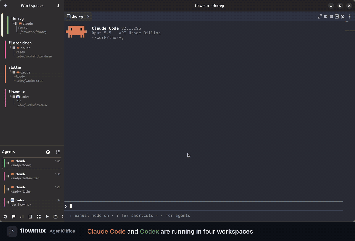The image size is (355, 241).
Task: Click the Agents panel heading
Action: pos(8,152)
